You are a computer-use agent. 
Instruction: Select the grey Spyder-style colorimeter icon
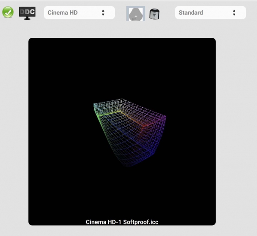click(x=135, y=13)
